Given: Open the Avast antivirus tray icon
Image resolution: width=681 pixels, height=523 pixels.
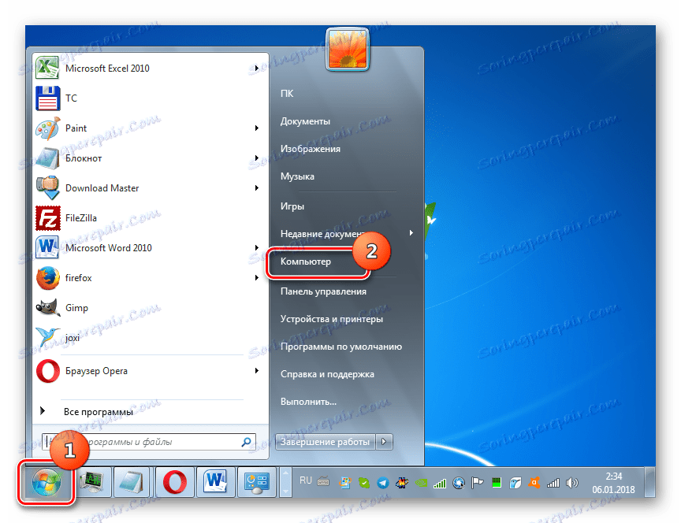Looking at the screenshot, I should point(534,482).
